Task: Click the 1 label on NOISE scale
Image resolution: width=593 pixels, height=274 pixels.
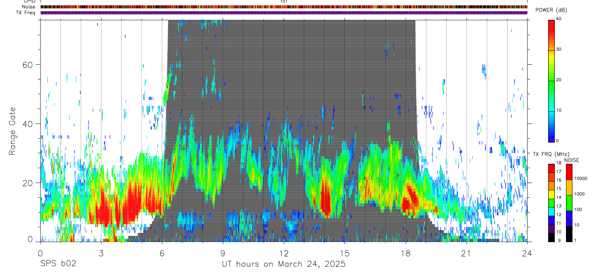Action: coord(576,241)
